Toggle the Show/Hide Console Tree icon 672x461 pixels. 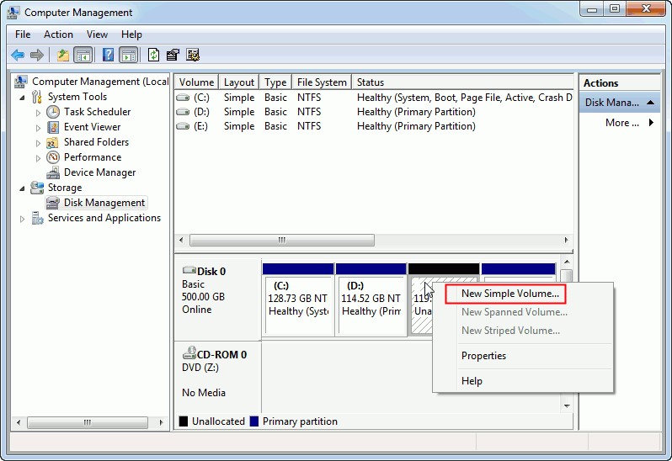pyautogui.click(x=83, y=56)
